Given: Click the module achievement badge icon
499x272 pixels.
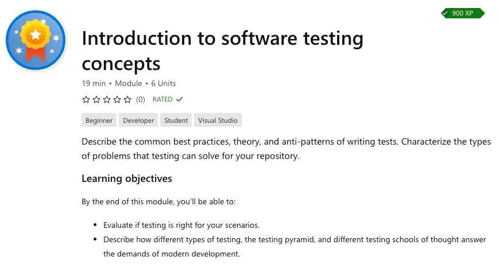Looking at the screenshot, I should [36, 40].
